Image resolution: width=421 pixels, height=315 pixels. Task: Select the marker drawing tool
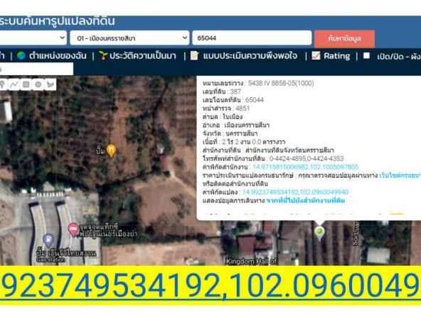(2, 84)
